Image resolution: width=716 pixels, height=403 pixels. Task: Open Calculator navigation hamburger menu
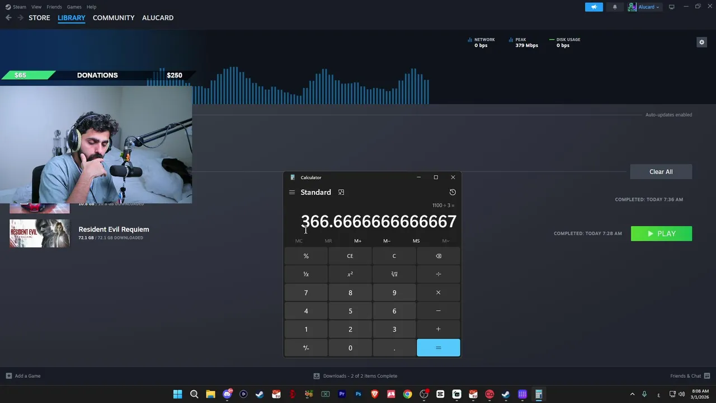click(x=291, y=193)
